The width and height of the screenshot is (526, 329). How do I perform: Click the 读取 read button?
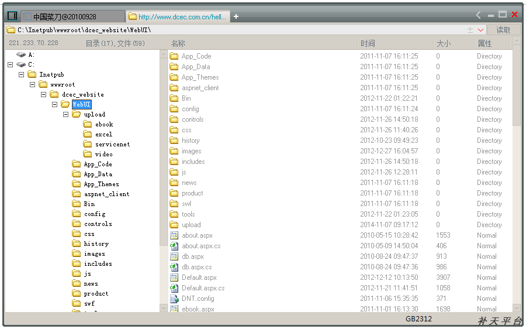(x=503, y=30)
